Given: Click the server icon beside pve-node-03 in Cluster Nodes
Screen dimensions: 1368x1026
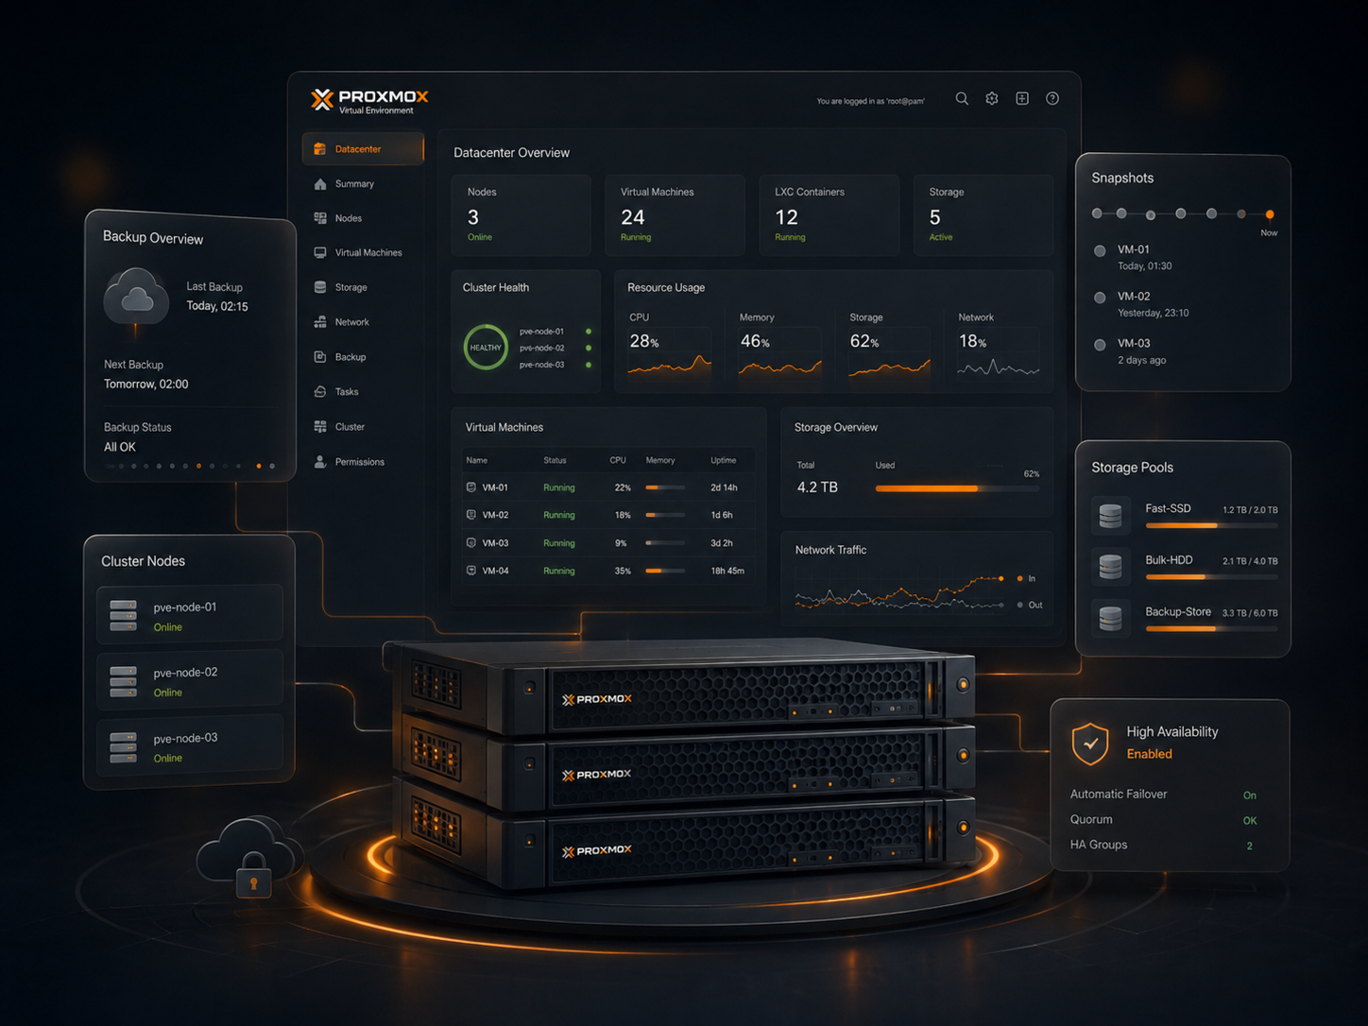Looking at the screenshot, I should pyautogui.click(x=123, y=746).
